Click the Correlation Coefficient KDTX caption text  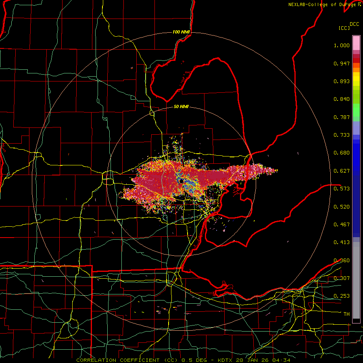pyautogui.click(x=183, y=360)
